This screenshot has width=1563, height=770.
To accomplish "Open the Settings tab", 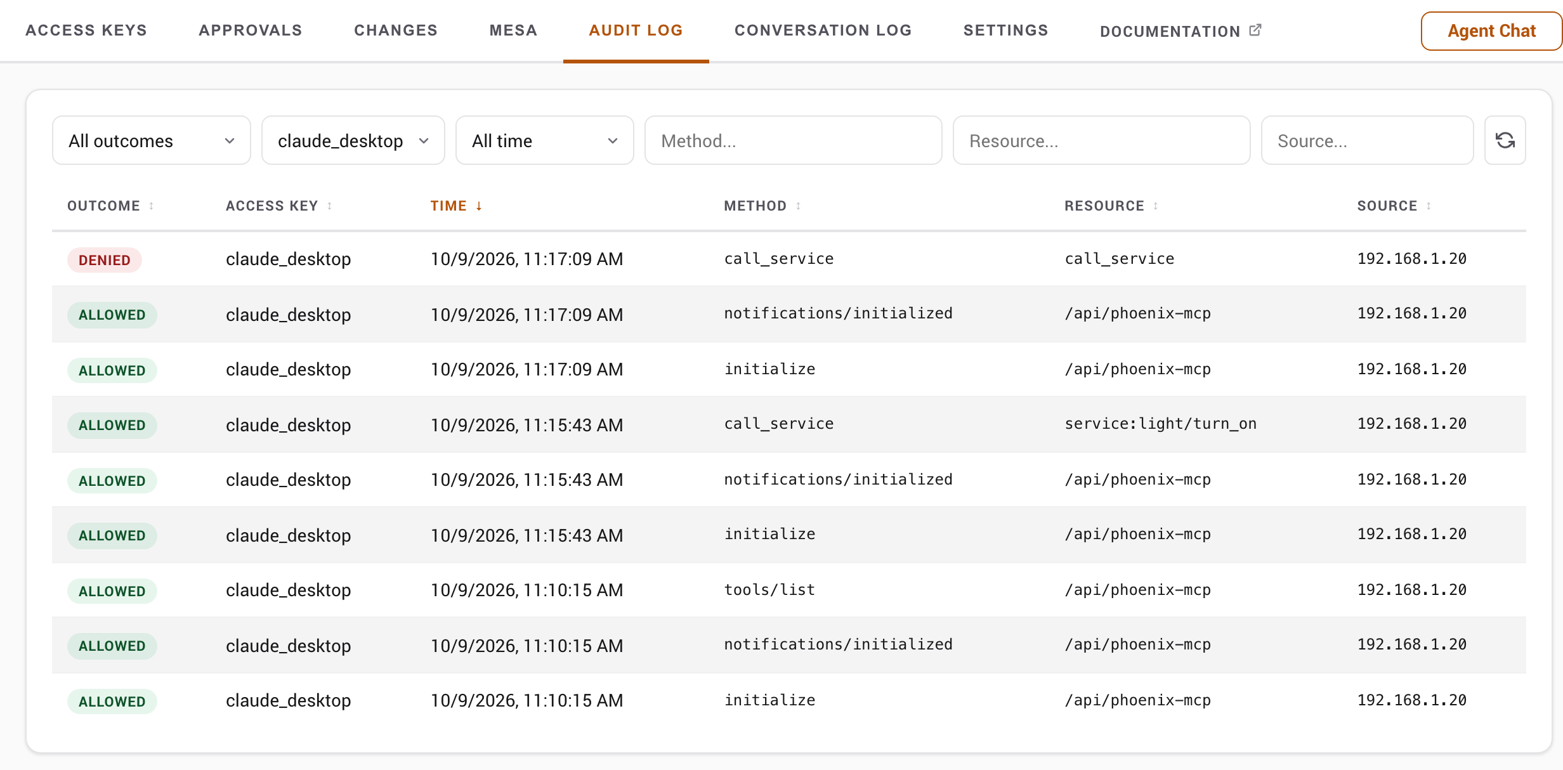I will point(1005,30).
